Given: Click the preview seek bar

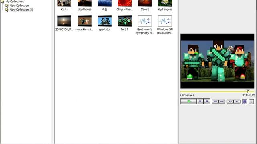Looking at the screenshot, I should tap(217, 92).
